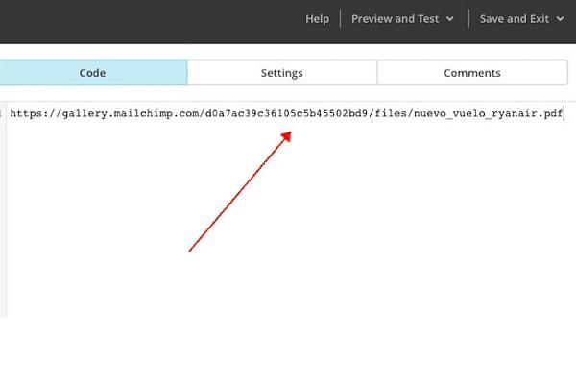576x384 pixels.
Task: Click the red arrow annotation head
Action: pyautogui.click(x=286, y=137)
